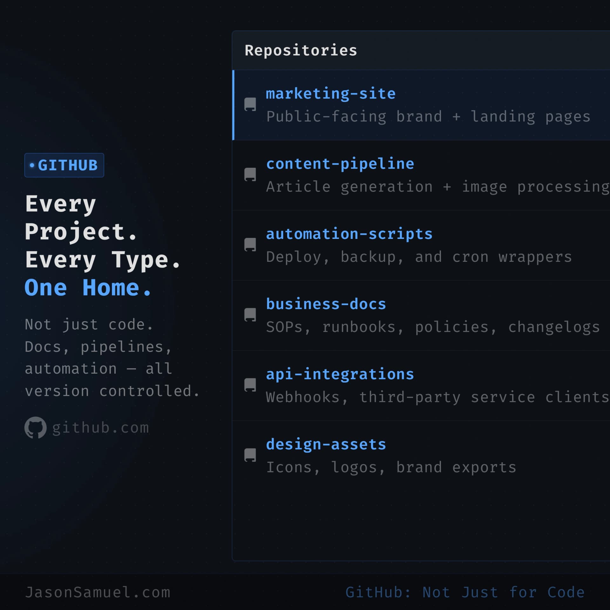Click repo icon beside content-pipeline
The width and height of the screenshot is (610, 610).
(250, 175)
